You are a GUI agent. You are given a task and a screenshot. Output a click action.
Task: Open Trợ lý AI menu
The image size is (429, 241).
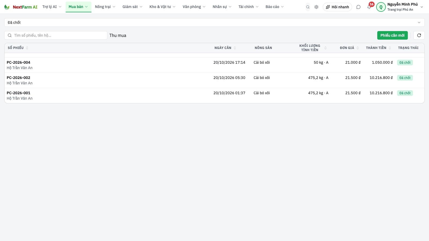(52, 7)
